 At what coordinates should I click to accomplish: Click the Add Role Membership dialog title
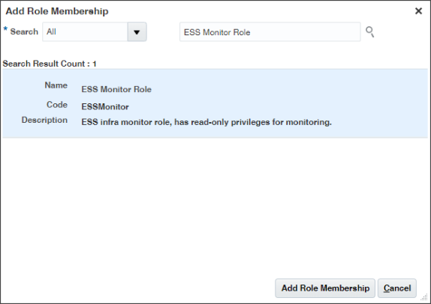pos(57,11)
